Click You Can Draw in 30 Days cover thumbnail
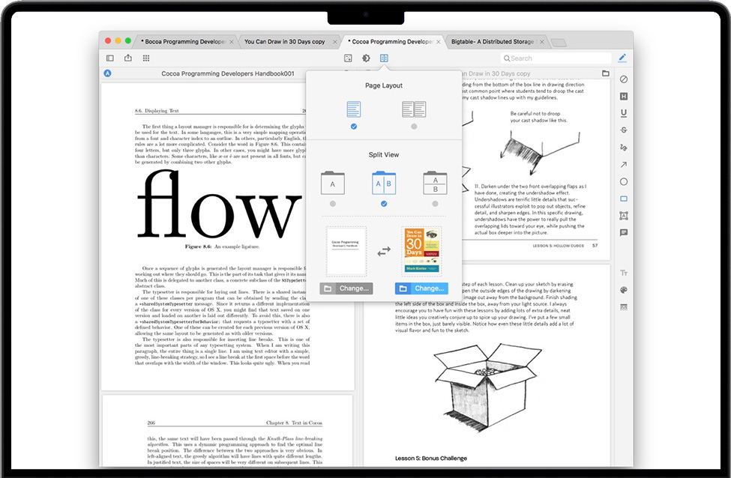The height and width of the screenshot is (478, 731). point(422,251)
